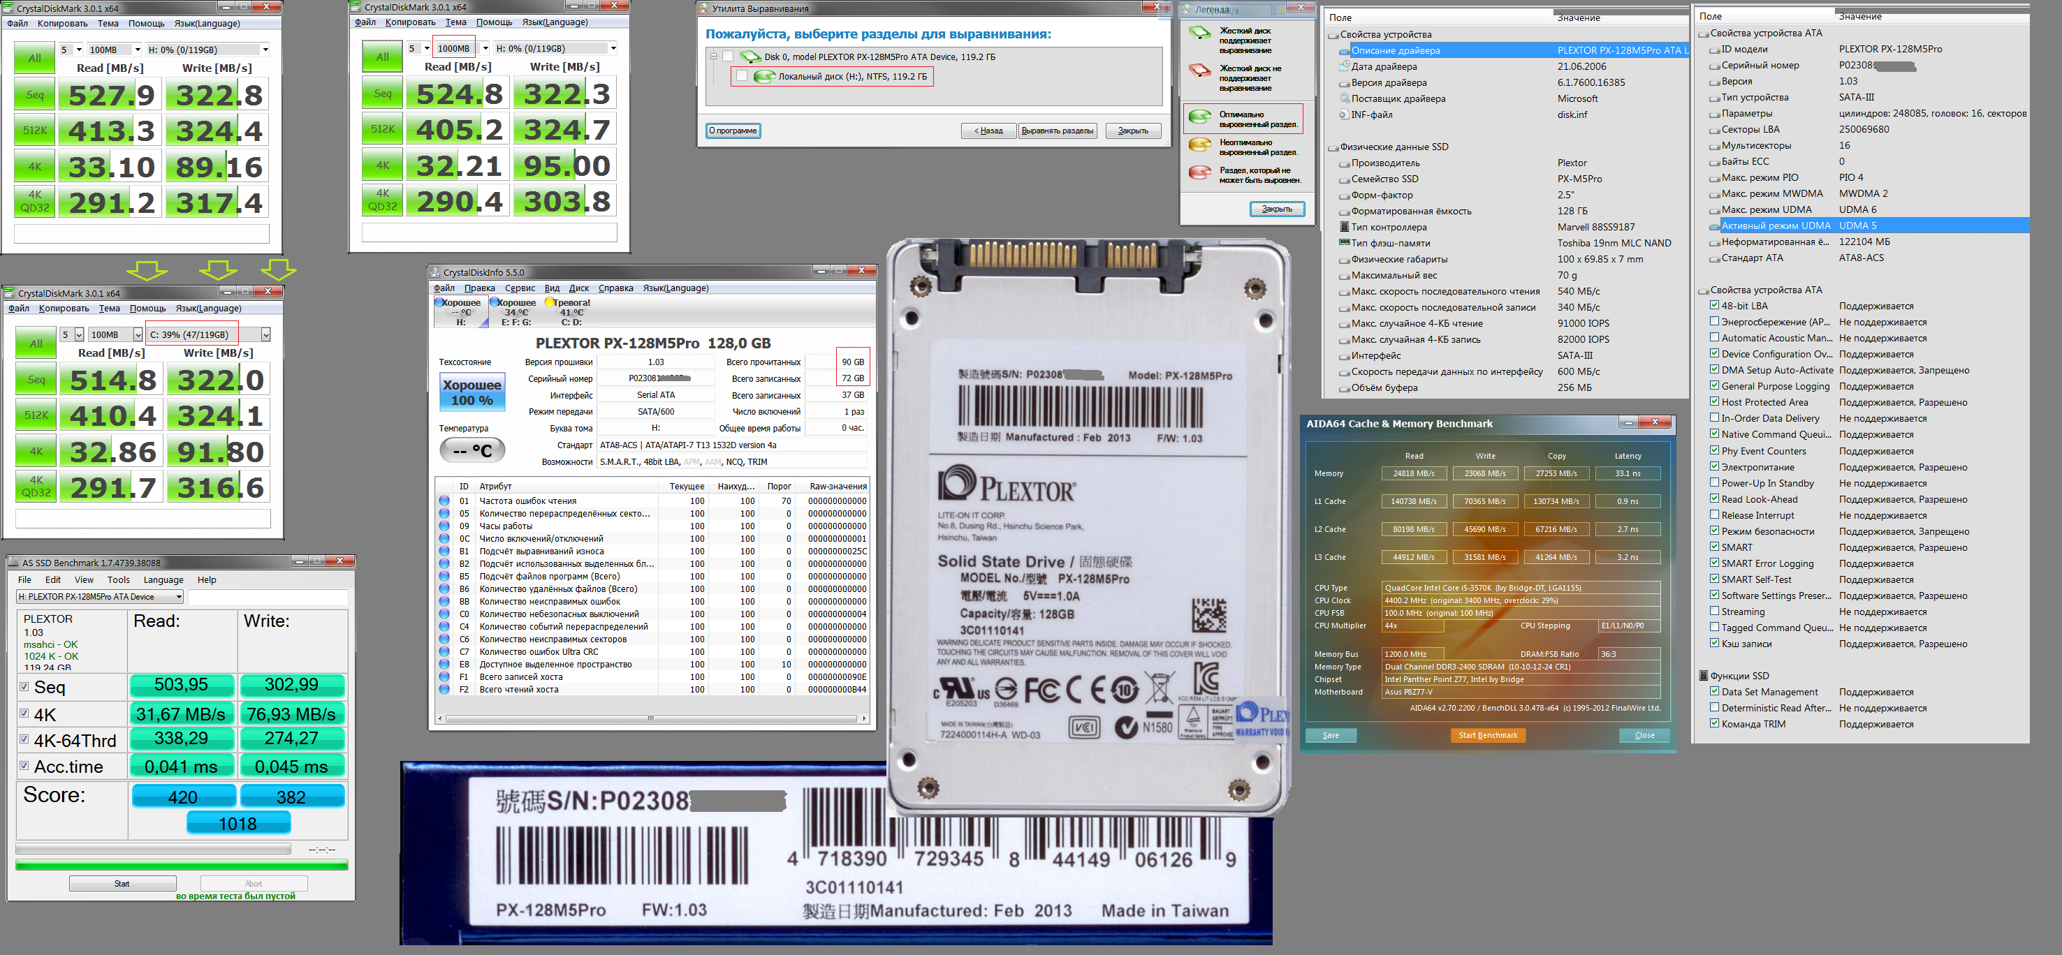This screenshot has width=2062, height=955.
Task: Open AS SSD drive dropdown H: PLEXTOR PX-128M5Pro
Action: [100, 597]
